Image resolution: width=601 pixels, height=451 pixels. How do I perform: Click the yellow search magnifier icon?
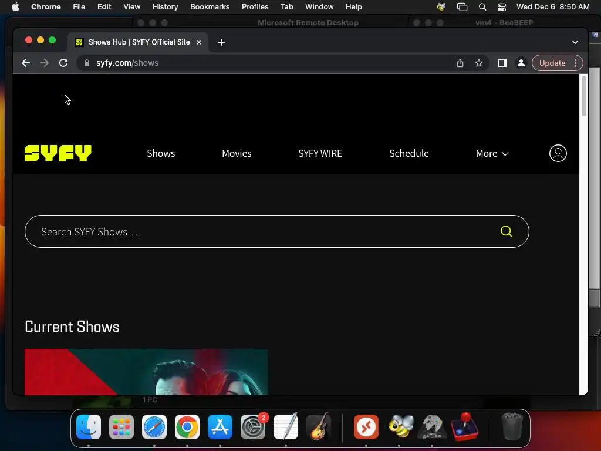(x=506, y=231)
